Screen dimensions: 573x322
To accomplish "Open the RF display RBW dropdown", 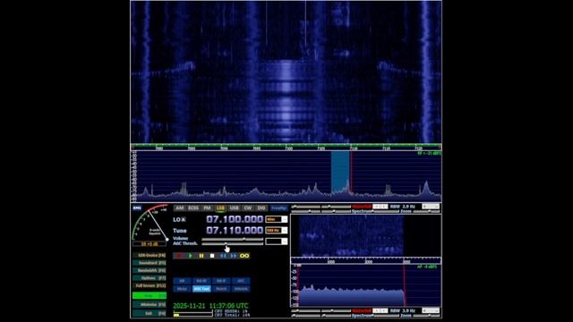I will click(431, 207).
